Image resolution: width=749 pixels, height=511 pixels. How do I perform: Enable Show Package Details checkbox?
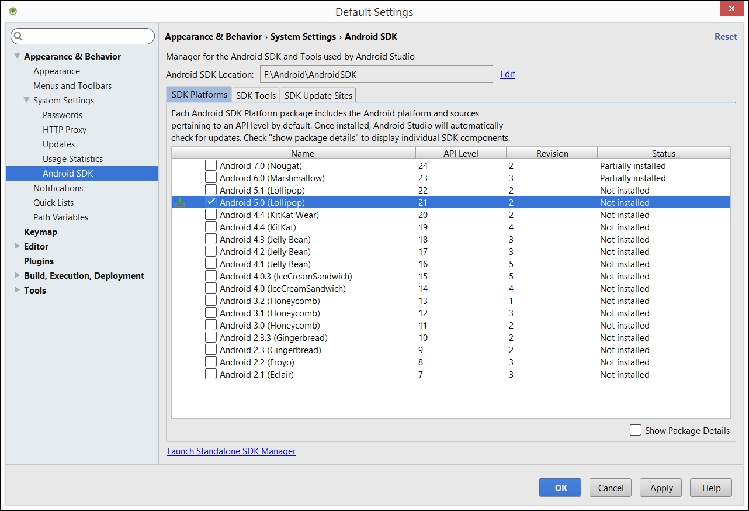[636, 430]
